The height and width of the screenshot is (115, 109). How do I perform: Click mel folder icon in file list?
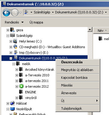[x=101, y=39]
